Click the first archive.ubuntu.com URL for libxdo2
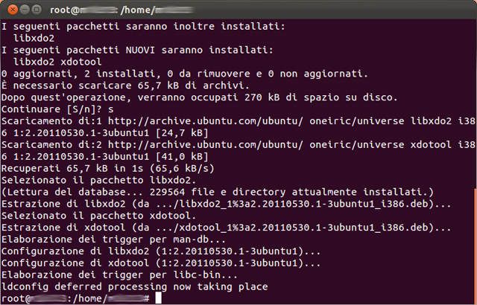477x305 pixels. tap(185, 121)
